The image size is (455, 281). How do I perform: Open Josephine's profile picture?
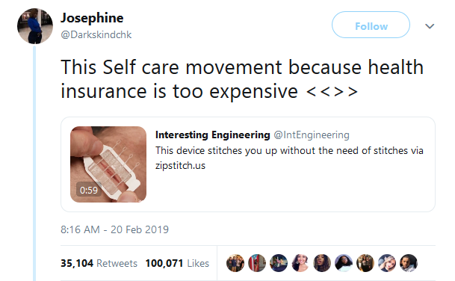35,26
